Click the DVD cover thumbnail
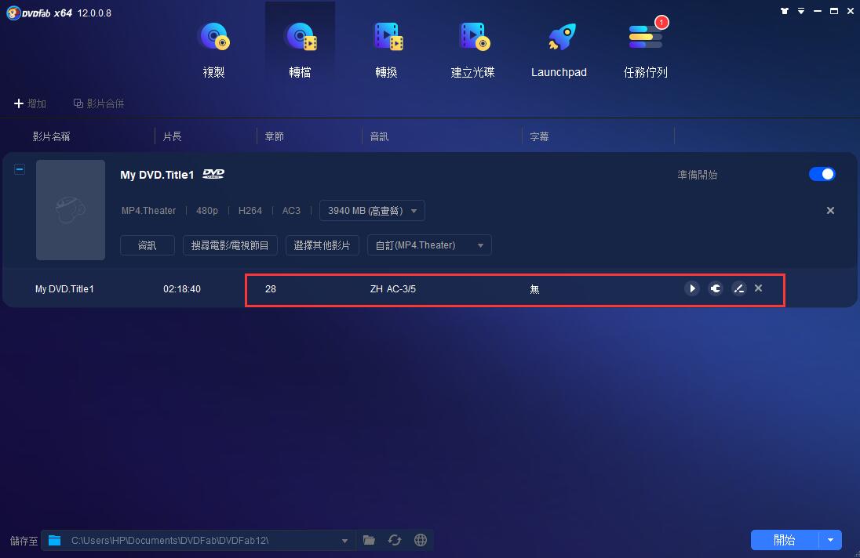The image size is (860, 558). pyautogui.click(x=71, y=210)
